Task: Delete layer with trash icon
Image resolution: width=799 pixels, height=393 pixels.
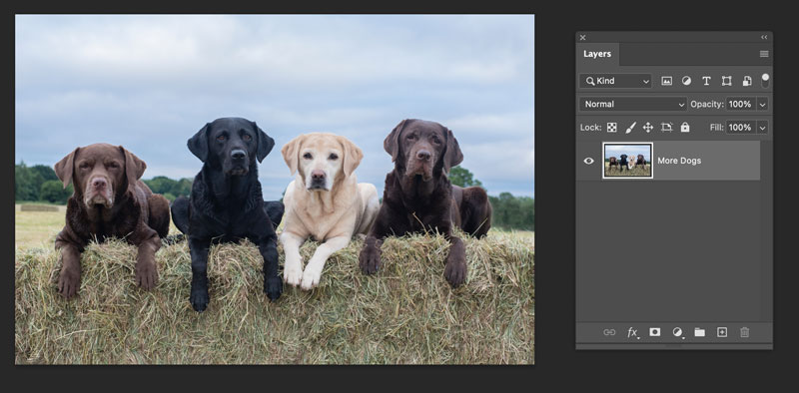Action: [744, 332]
